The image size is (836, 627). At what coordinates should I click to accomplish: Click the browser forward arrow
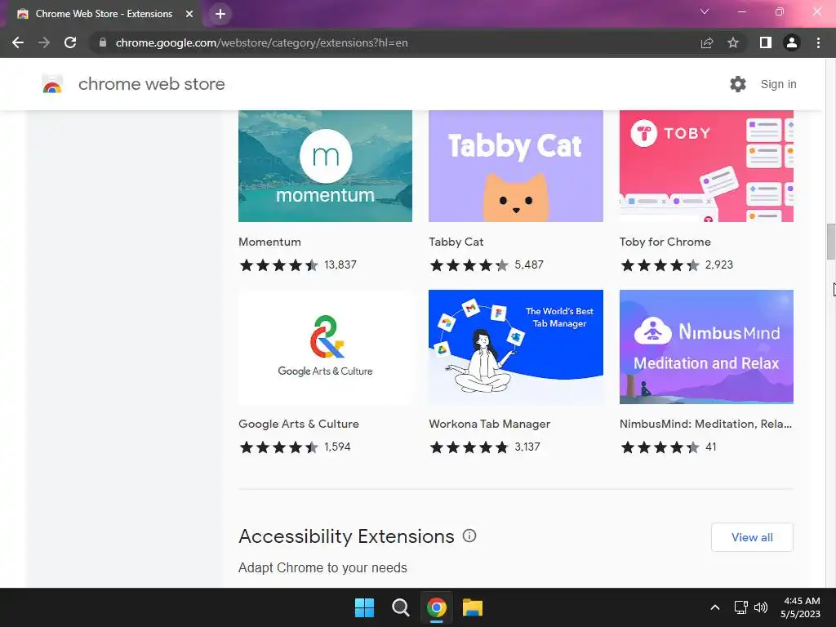click(x=44, y=42)
